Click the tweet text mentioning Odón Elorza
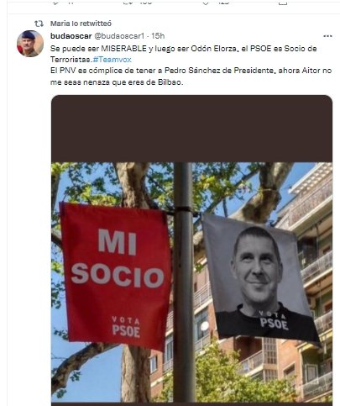This screenshot has width=340, height=406. pos(183,54)
